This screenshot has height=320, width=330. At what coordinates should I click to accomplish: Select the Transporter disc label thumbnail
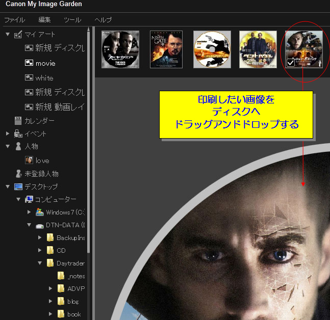click(212, 49)
